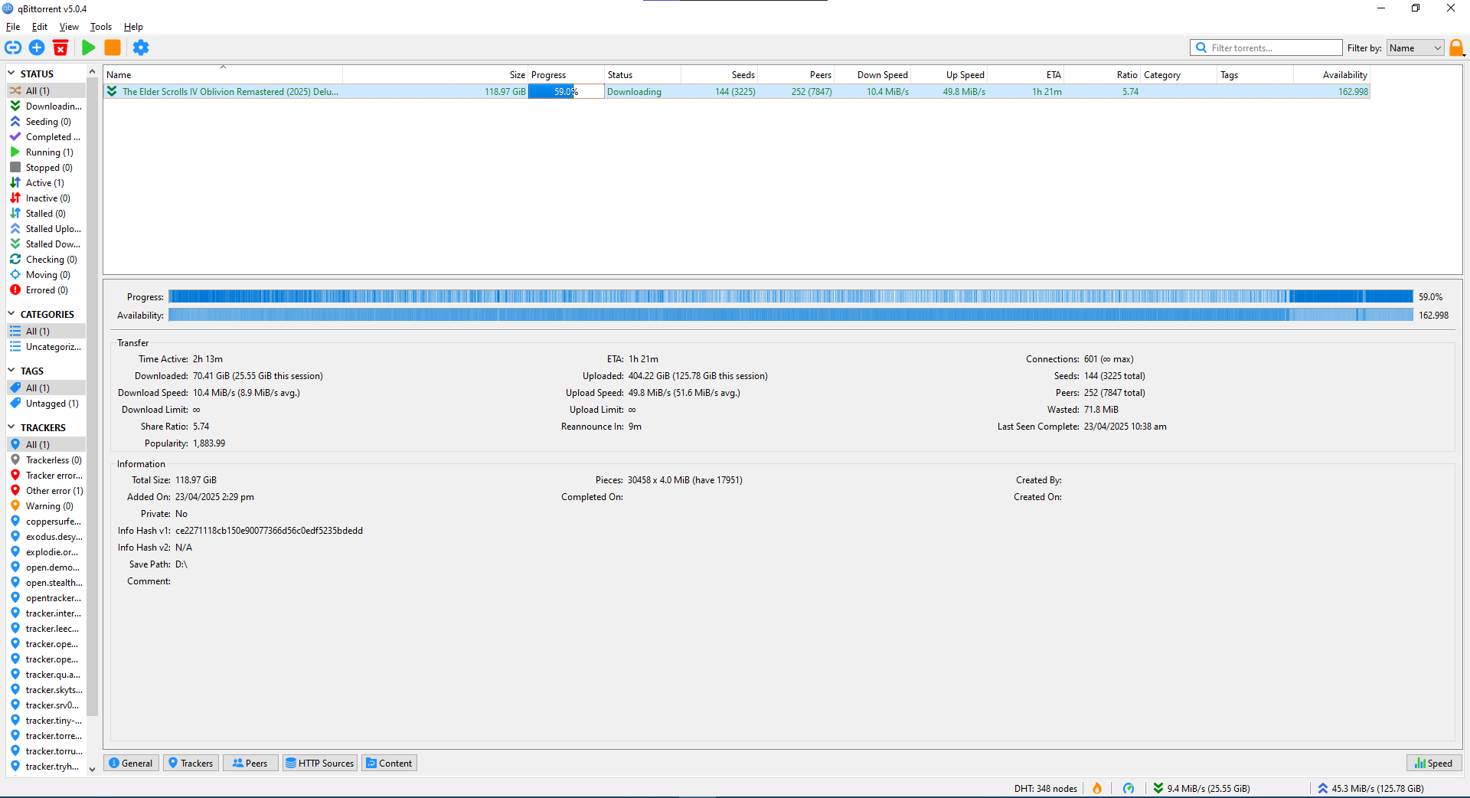Click the green Start torrent play icon

[89, 47]
